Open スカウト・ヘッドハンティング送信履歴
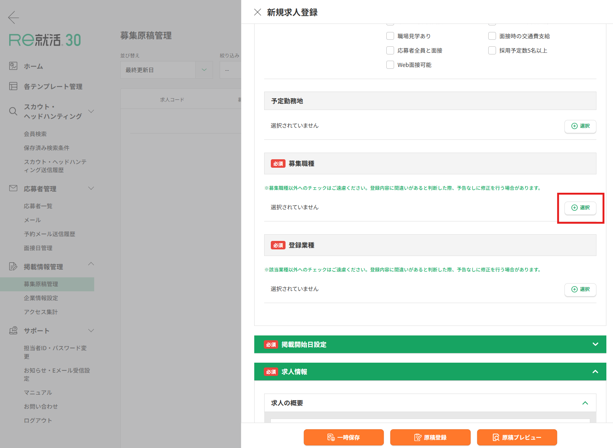The height and width of the screenshot is (448, 613). (55, 166)
